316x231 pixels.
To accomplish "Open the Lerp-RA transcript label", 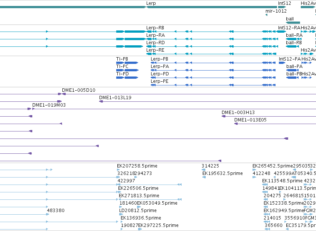I will tap(156, 35).
